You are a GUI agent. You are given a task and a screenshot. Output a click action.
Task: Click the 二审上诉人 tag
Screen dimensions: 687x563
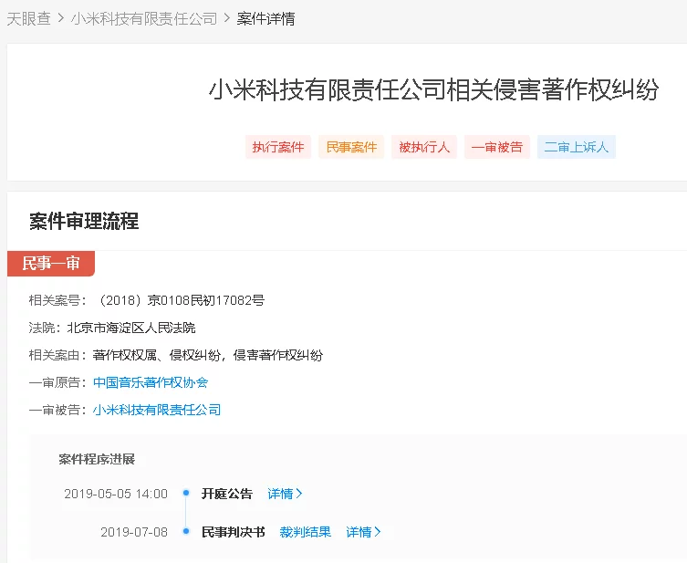(x=577, y=147)
